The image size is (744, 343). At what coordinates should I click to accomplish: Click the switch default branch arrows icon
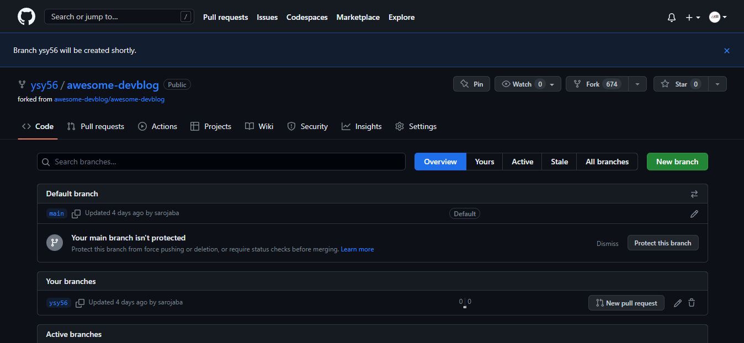[694, 194]
